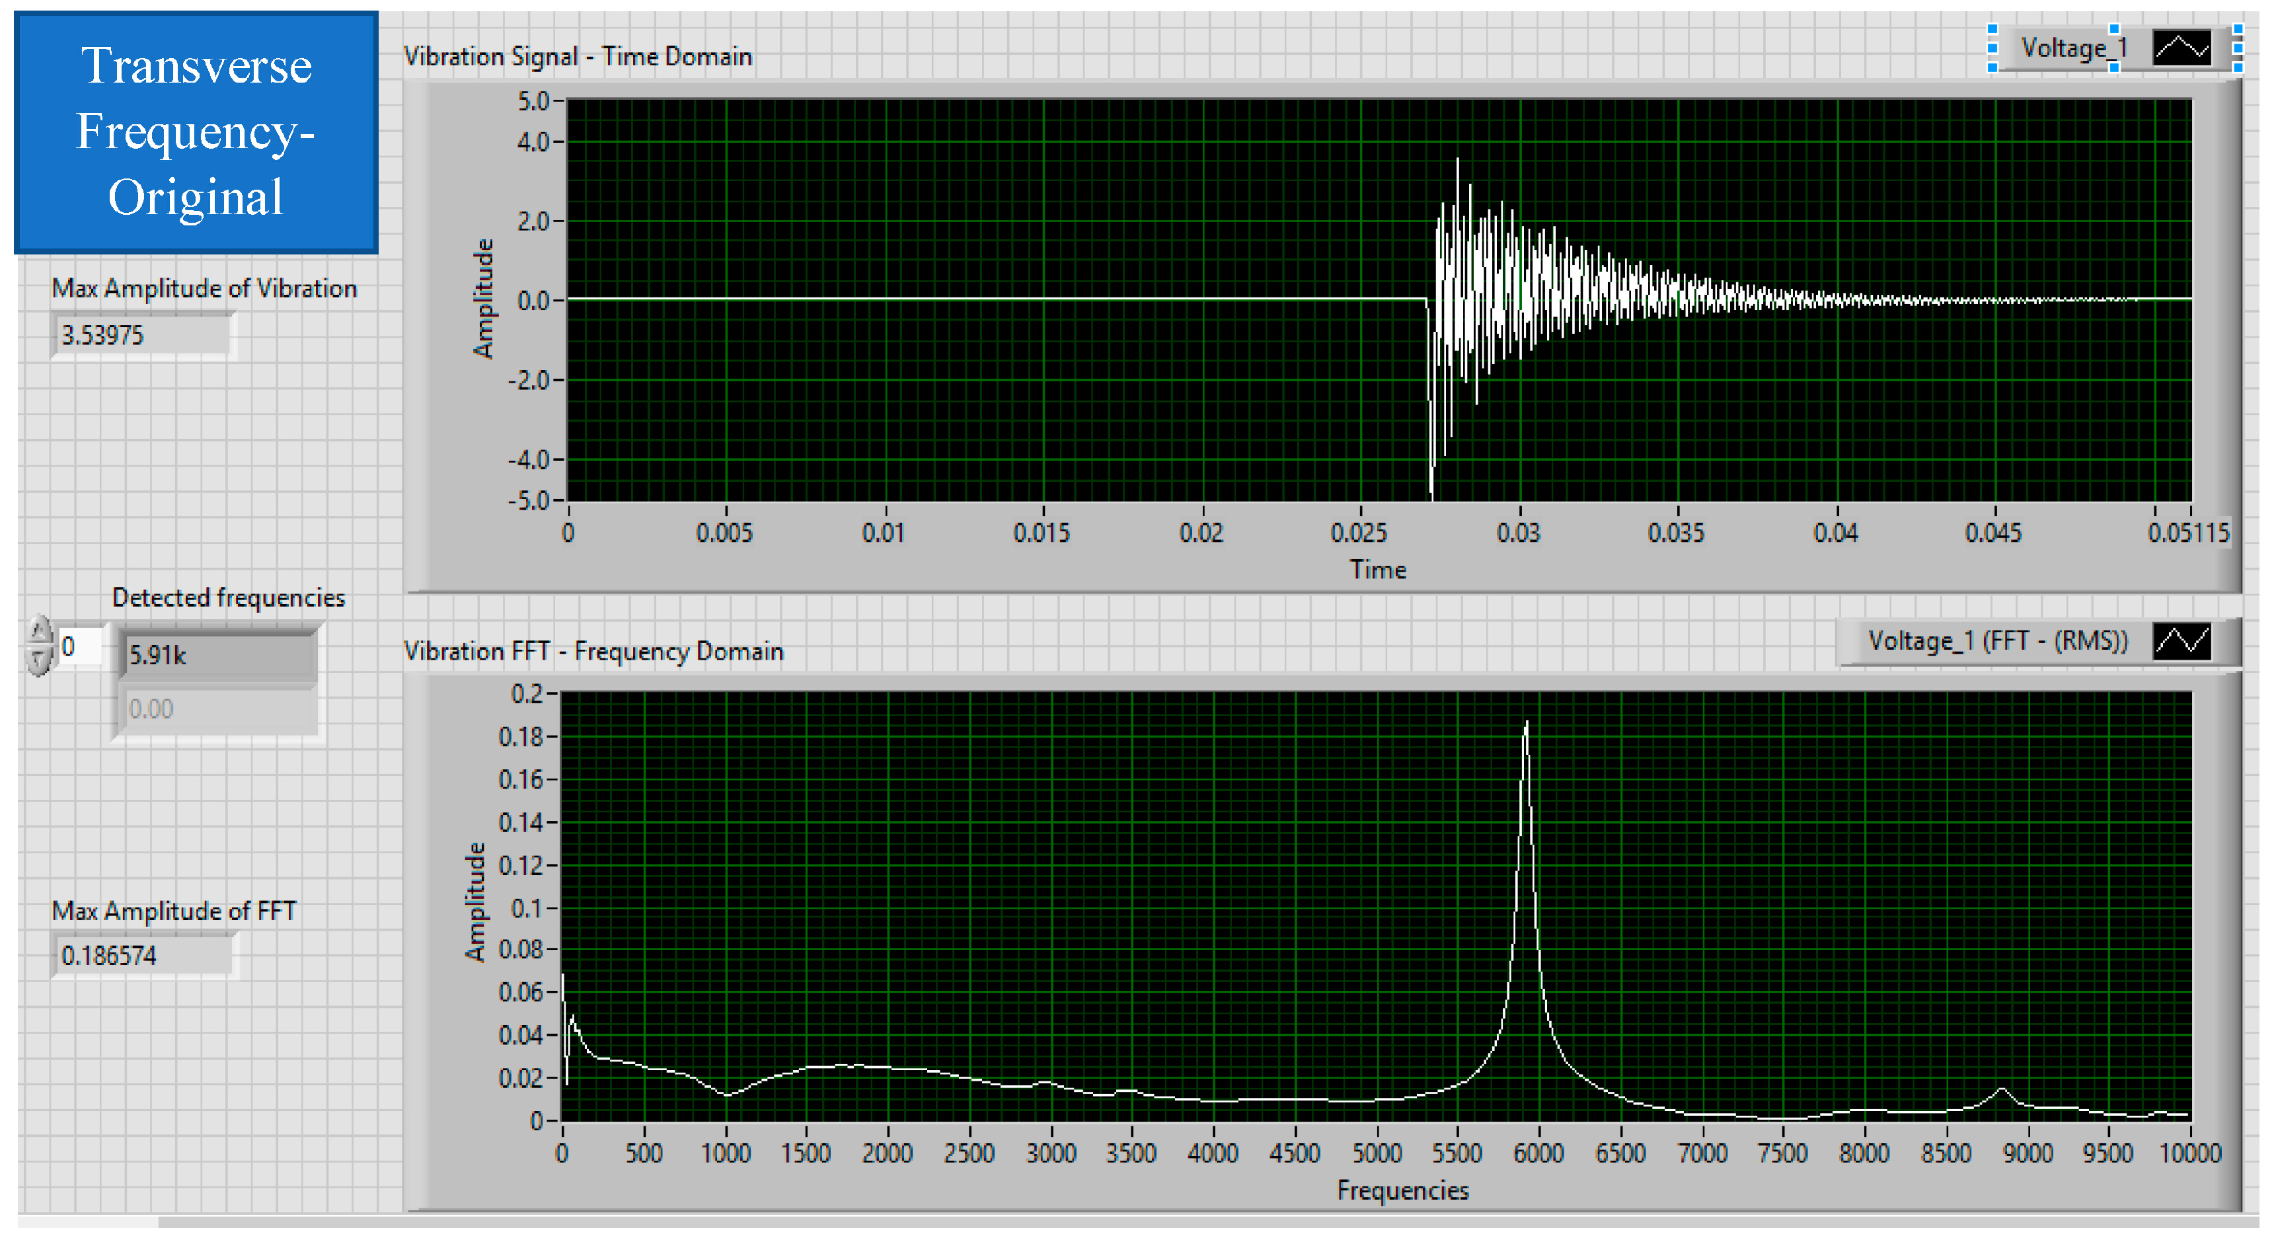The height and width of the screenshot is (1238, 2276).
Task: Decrement the Detected frequencies array index
Action: pos(39,659)
